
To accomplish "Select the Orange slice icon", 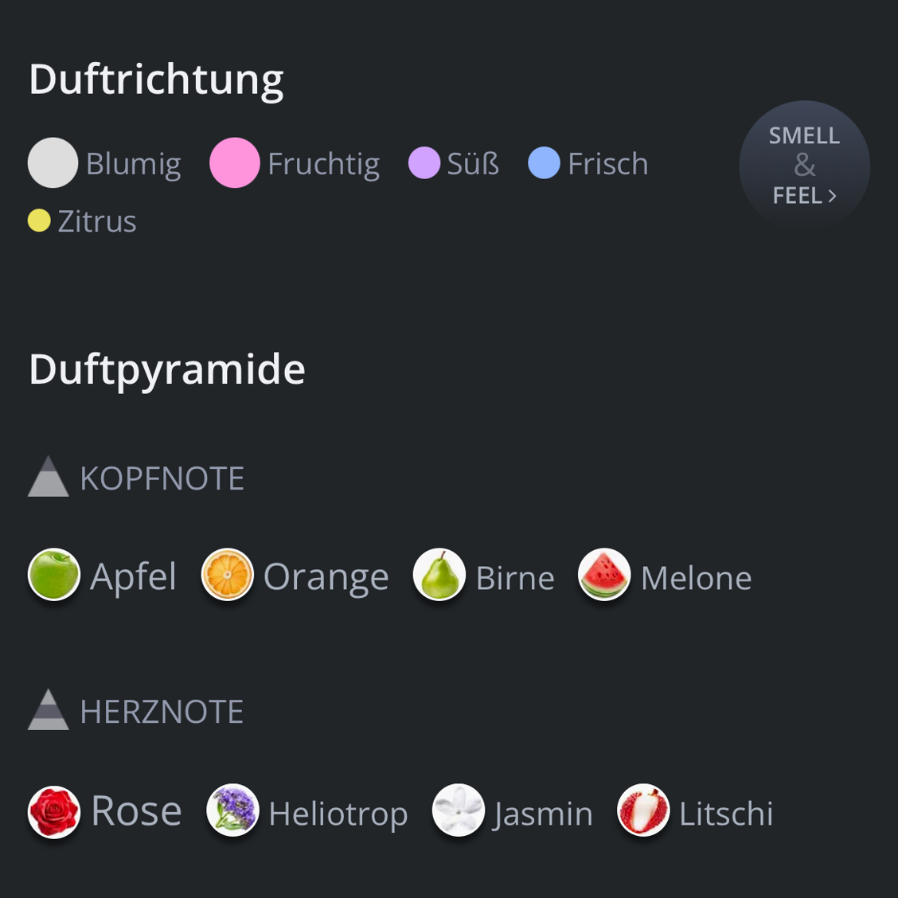I will coord(228,575).
